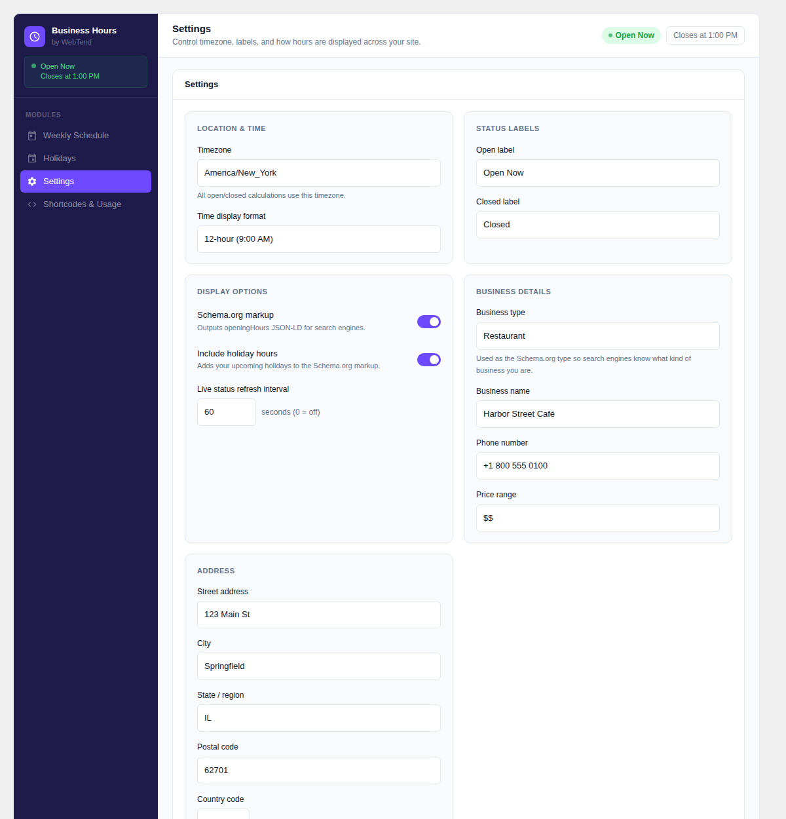This screenshot has height=819, width=786.
Task: Click the LOCATION & TIME section heading
Action: tap(231, 128)
